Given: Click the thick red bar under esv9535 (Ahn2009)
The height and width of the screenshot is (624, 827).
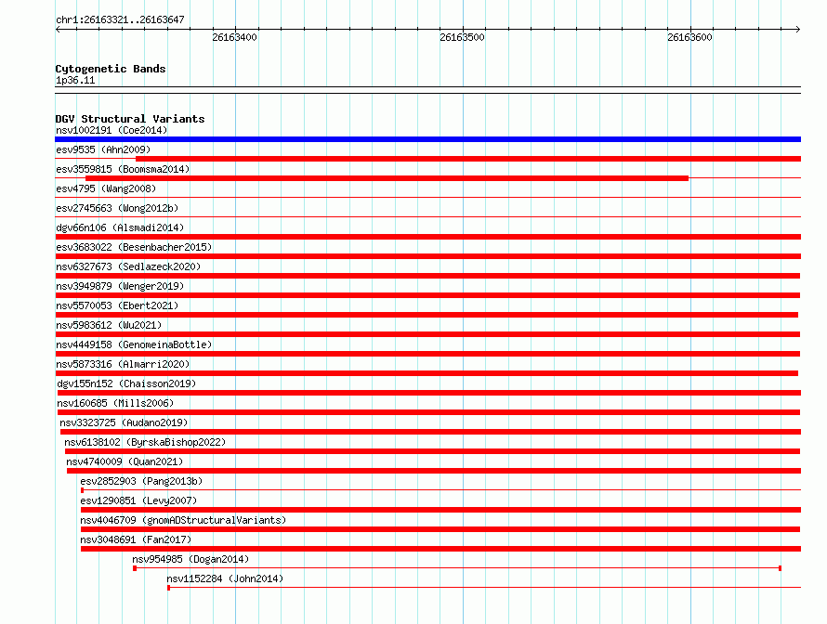Looking at the screenshot, I should tap(468, 159).
